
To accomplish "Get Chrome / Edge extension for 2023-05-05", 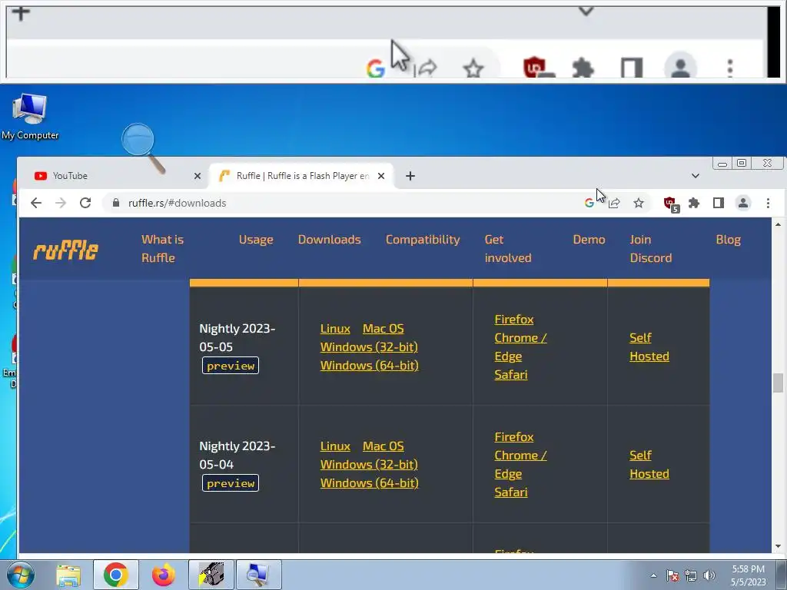I will click(520, 346).
